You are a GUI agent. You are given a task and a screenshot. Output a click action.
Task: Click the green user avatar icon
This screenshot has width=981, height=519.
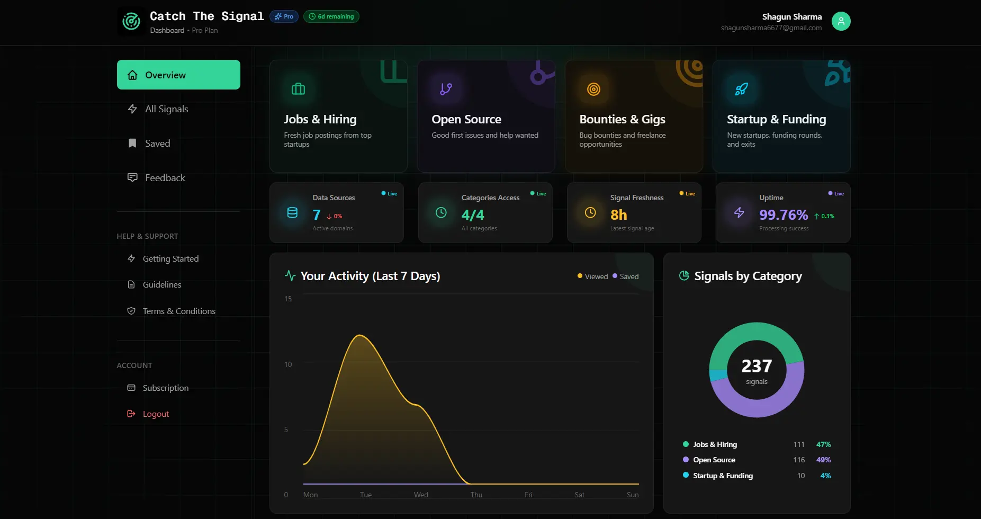841,21
